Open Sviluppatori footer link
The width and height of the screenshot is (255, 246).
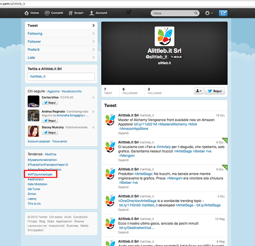click(35, 230)
